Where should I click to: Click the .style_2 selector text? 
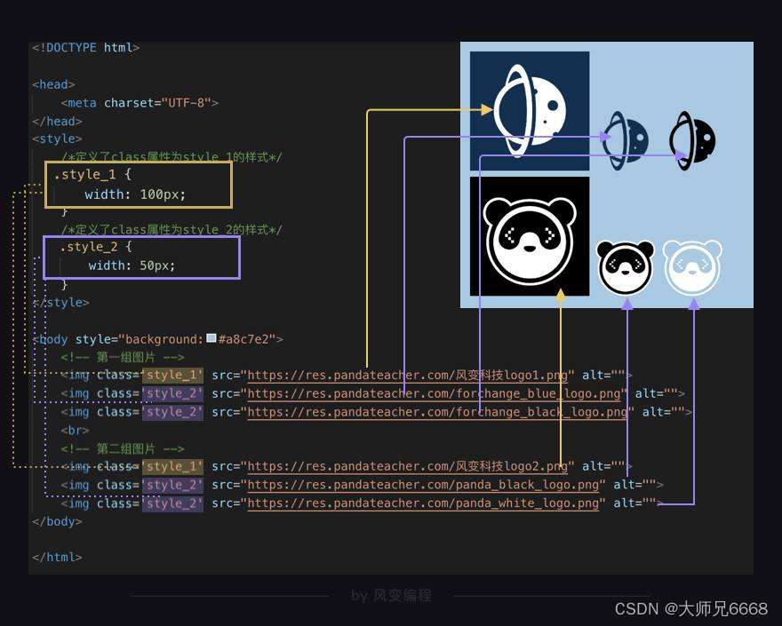(x=89, y=247)
